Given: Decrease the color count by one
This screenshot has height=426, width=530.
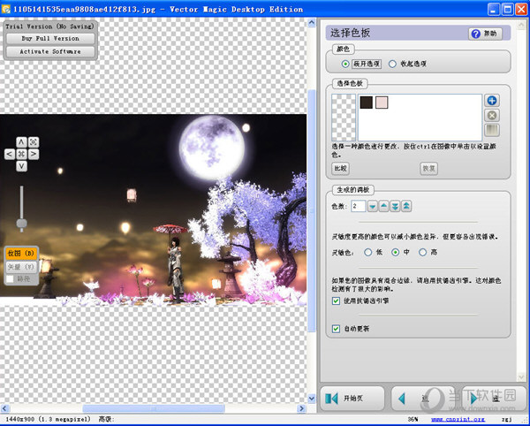Looking at the screenshot, I should (373, 206).
